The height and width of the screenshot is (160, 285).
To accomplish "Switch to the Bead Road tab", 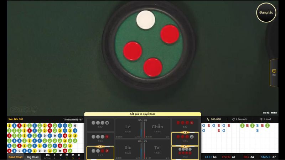I will (x=15, y=157).
